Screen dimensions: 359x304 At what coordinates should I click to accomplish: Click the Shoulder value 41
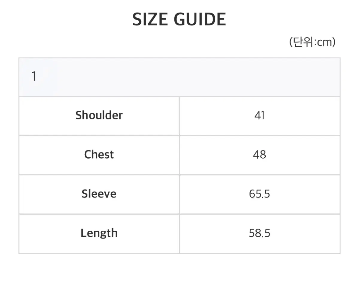tap(259, 115)
